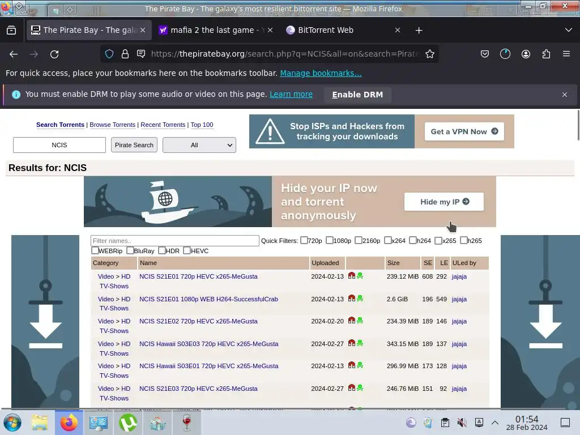Open Browse Torrents page

[113, 125]
